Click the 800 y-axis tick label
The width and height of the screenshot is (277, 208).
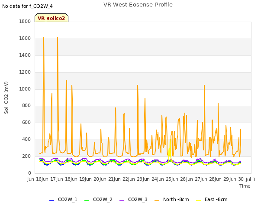pyautogui.click(x=26, y=106)
